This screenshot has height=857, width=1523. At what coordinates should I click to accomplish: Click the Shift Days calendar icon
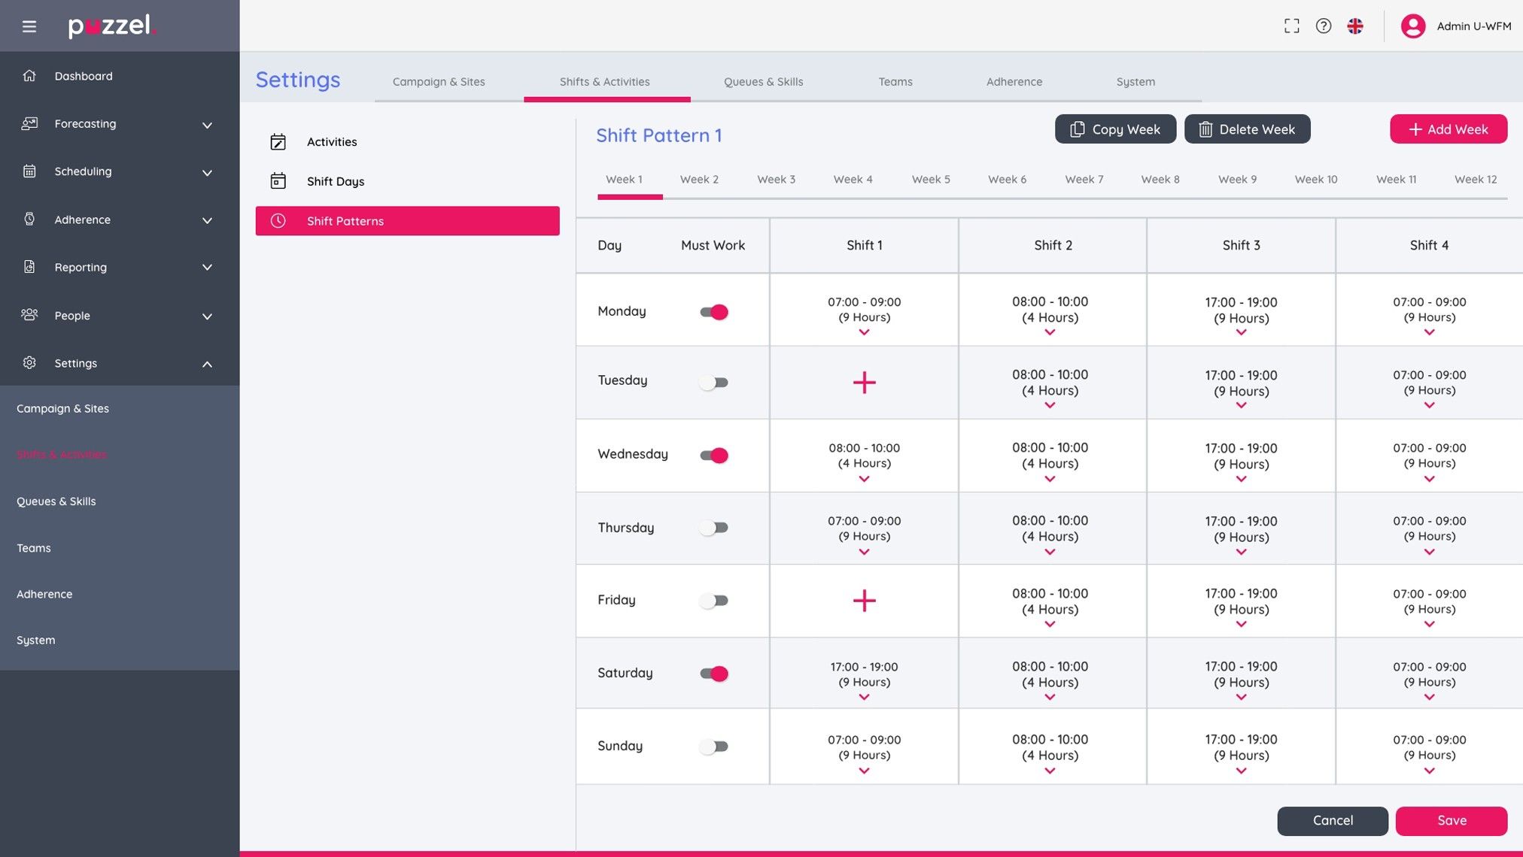[x=278, y=181]
